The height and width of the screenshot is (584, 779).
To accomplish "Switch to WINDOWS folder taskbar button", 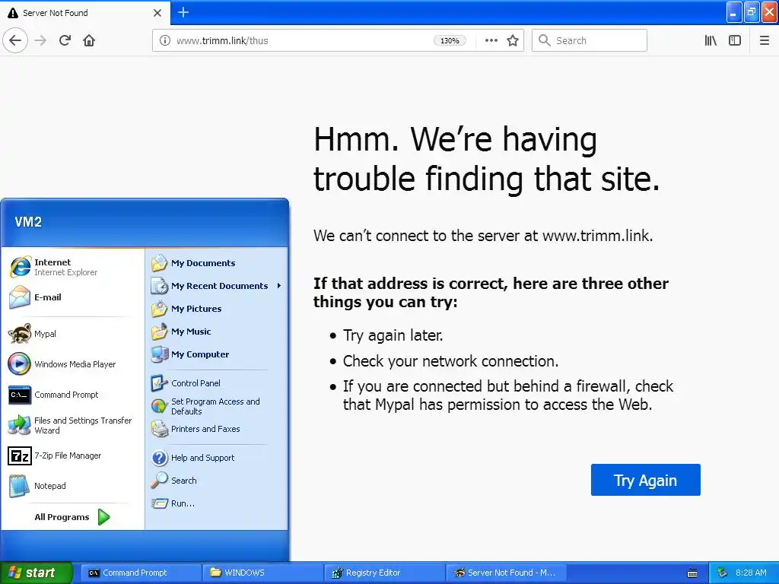I will pos(262,573).
